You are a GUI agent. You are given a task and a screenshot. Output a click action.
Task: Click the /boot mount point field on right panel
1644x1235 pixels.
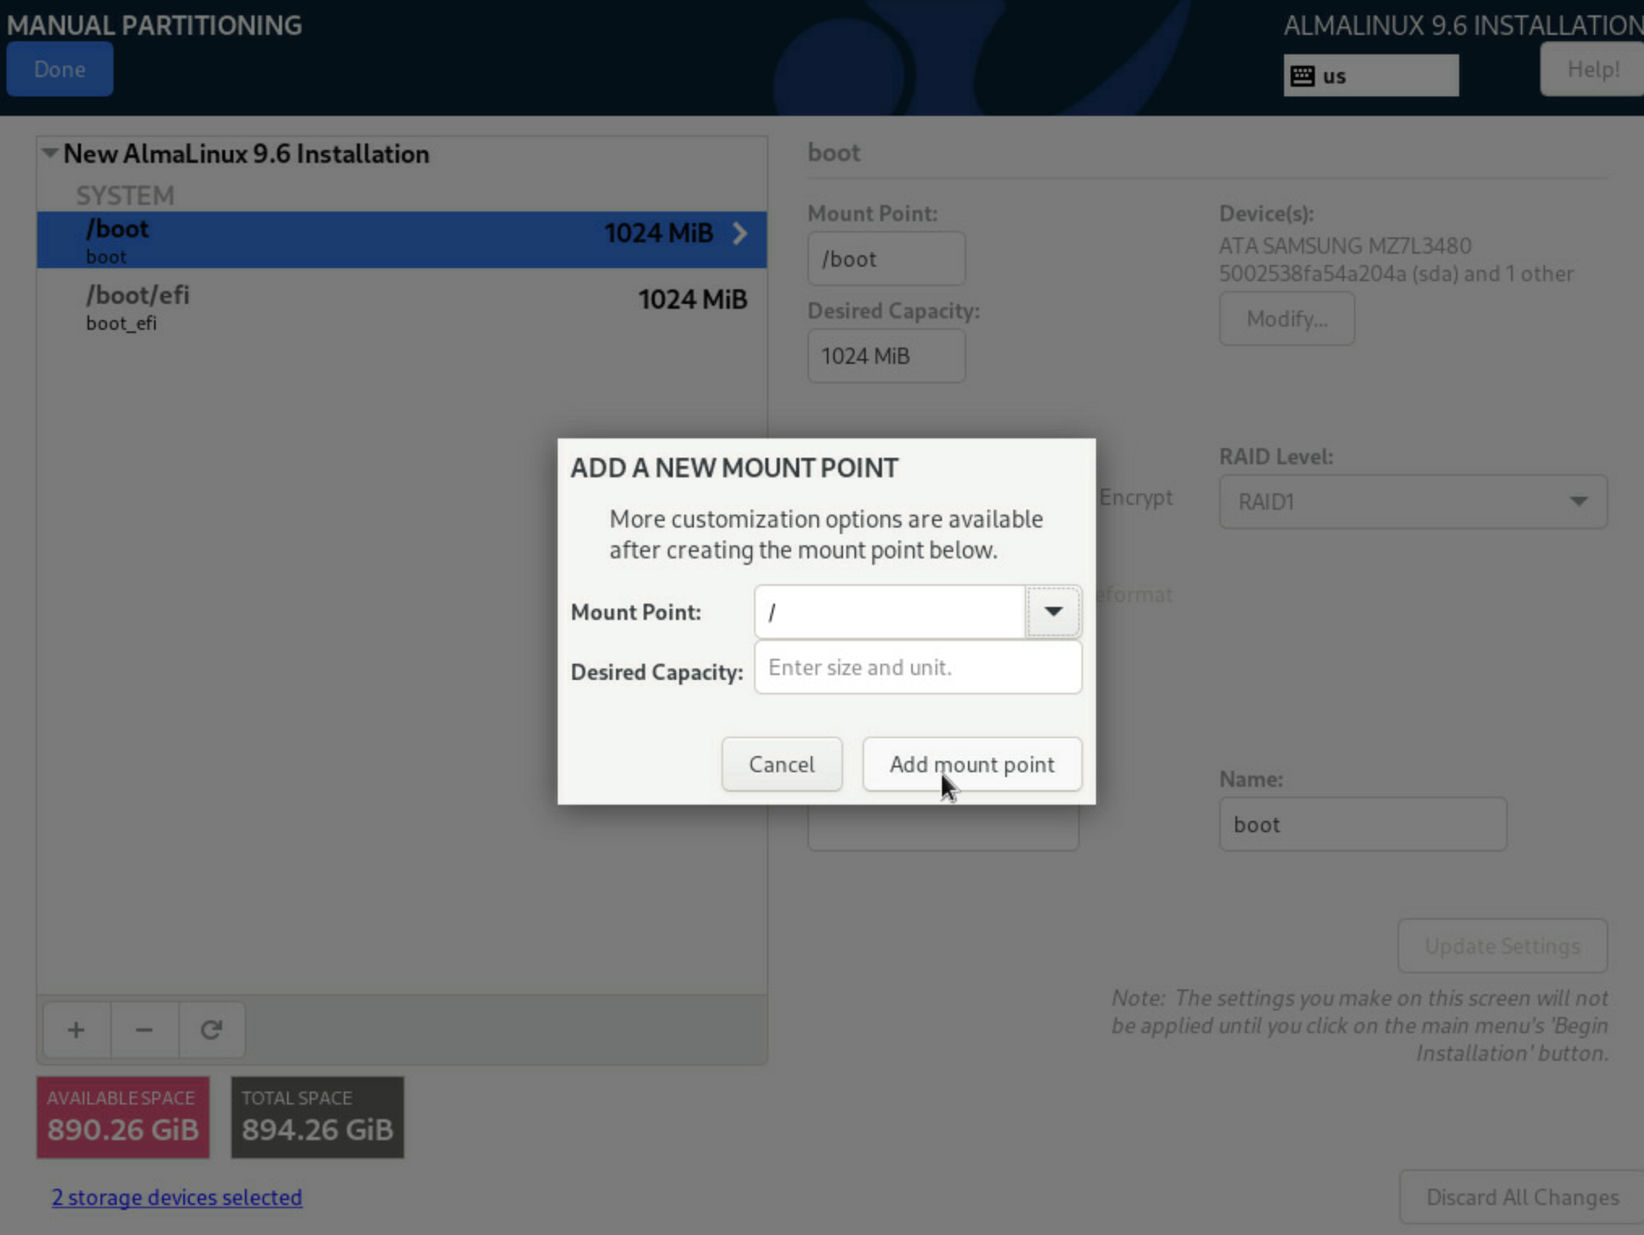(x=886, y=259)
